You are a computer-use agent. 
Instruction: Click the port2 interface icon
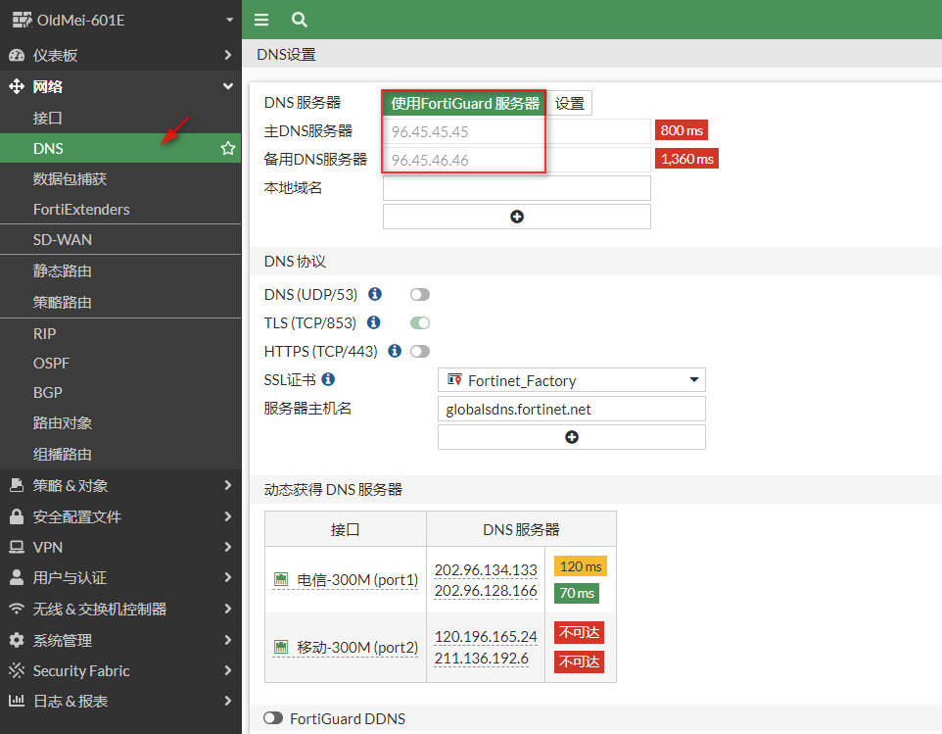tap(281, 647)
